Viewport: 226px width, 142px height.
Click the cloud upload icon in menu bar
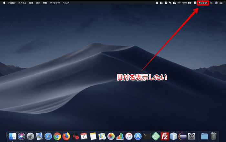174,3
